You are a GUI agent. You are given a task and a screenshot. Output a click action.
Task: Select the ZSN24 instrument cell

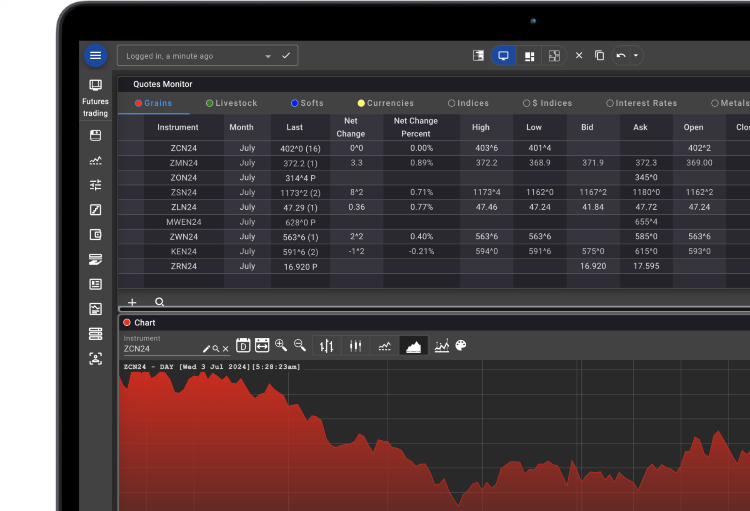pos(184,192)
